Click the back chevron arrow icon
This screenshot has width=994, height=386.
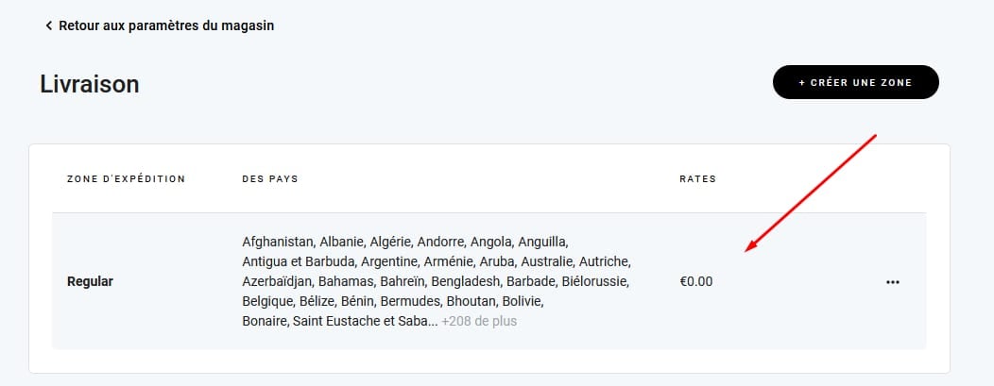coord(49,25)
